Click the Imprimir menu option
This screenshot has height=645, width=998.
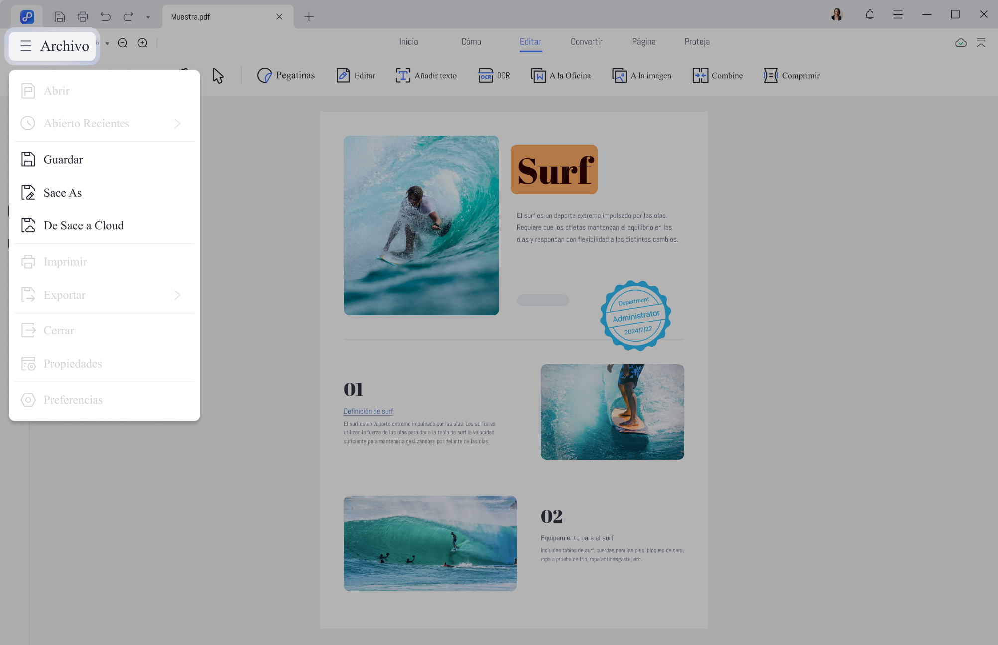click(65, 261)
